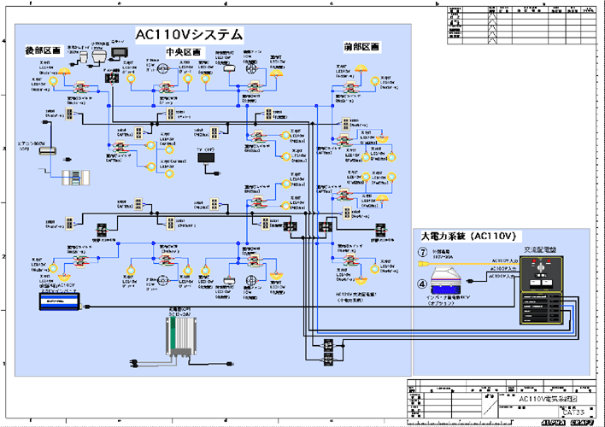The width and height of the screenshot is (605, 427).
Task: Click the AC110Vシステム diagram title
Action: (x=189, y=35)
